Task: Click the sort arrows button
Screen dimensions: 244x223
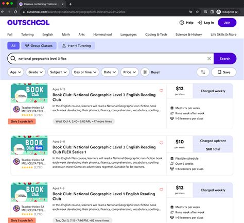Action: 203,72
